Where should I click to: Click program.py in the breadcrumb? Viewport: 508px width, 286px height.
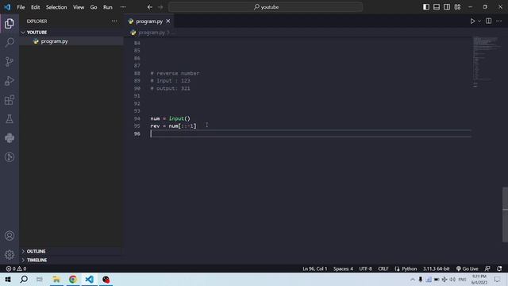152,33
